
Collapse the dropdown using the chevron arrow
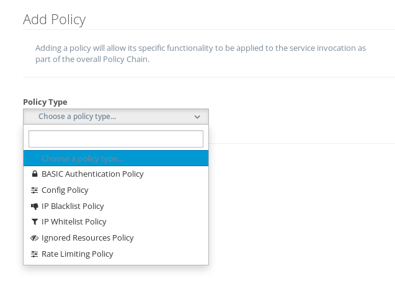(x=197, y=117)
